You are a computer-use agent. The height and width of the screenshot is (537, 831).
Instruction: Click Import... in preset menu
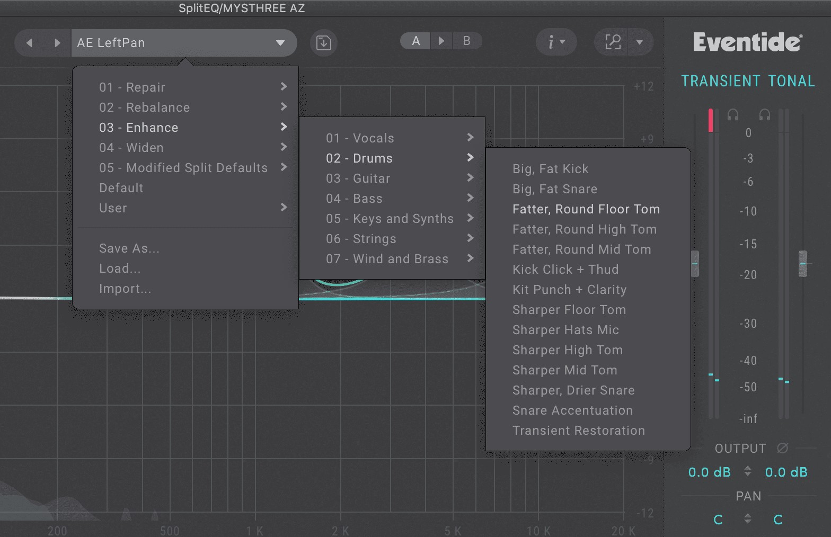pos(125,289)
